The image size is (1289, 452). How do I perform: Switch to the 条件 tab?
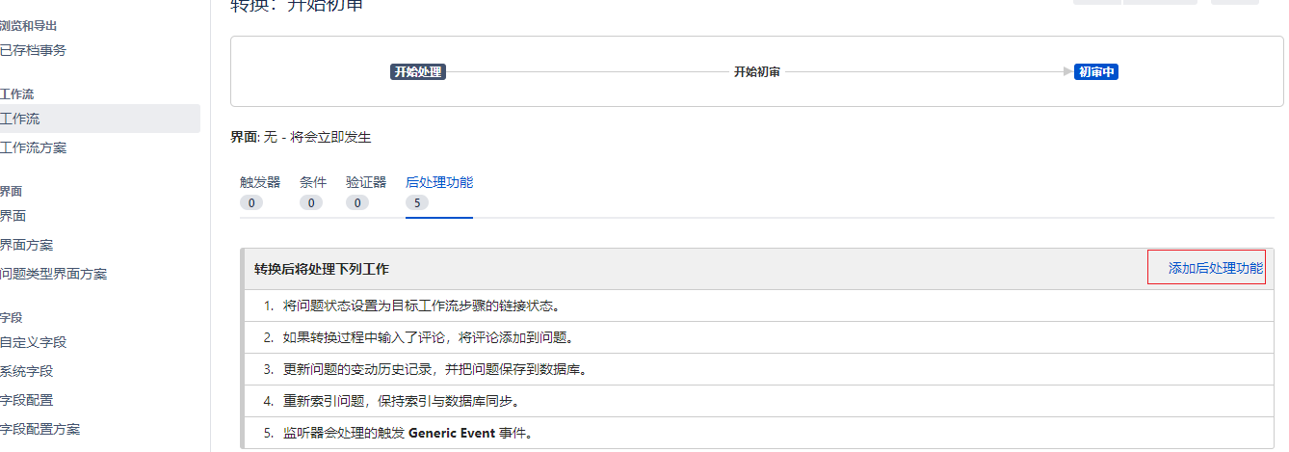click(312, 182)
